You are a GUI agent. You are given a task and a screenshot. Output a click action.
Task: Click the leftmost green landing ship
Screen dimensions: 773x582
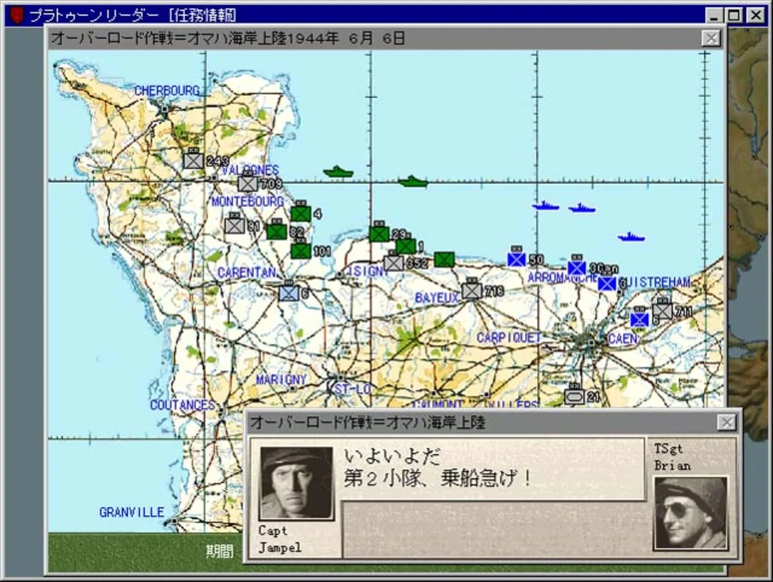point(338,172)
